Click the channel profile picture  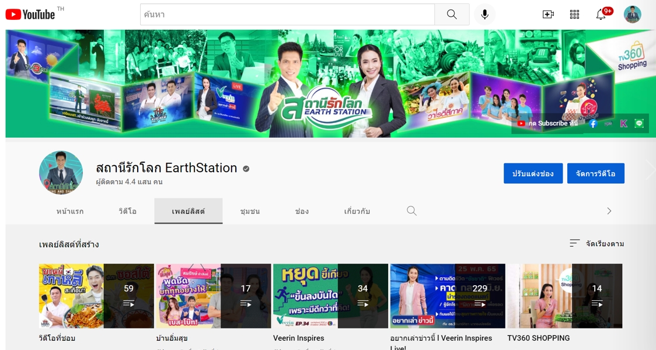[61, 173]
